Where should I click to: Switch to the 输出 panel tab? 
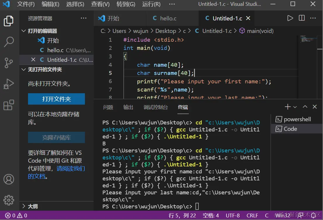pos(128,107)
